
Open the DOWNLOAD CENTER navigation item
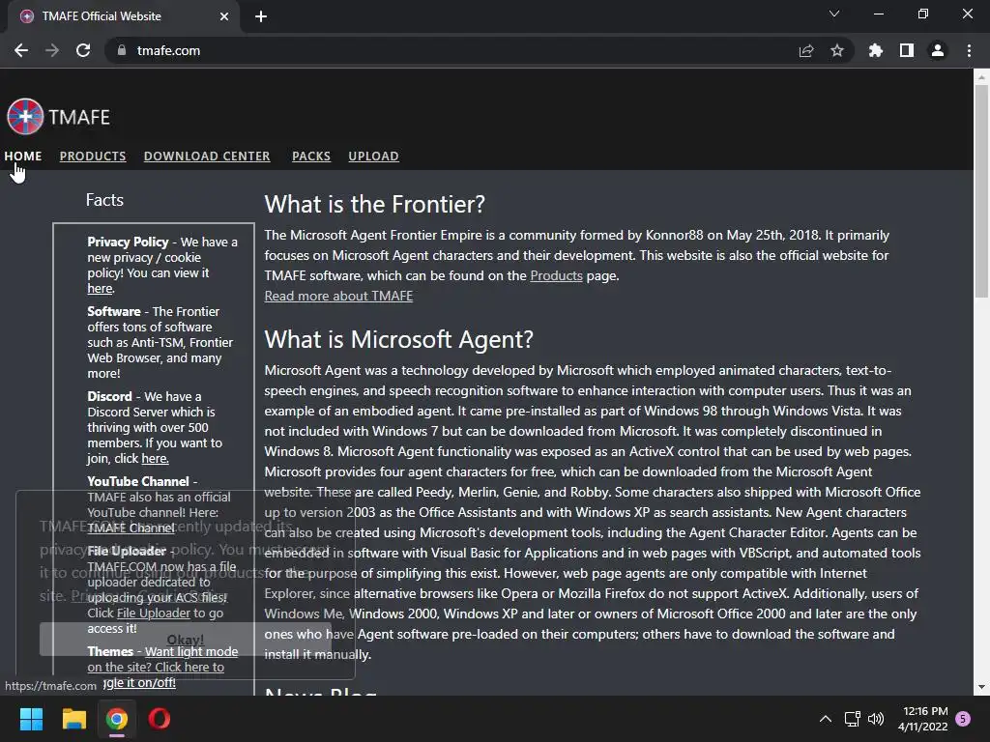click(x=207, y=156)
